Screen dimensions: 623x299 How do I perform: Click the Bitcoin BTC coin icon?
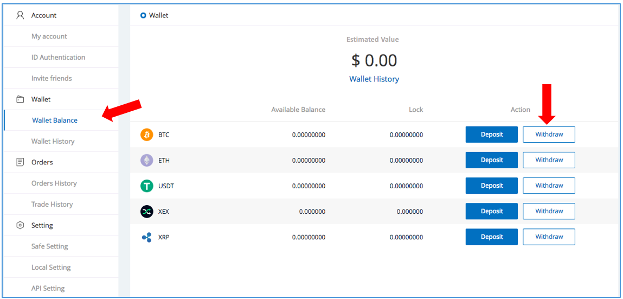coord(147,135)
